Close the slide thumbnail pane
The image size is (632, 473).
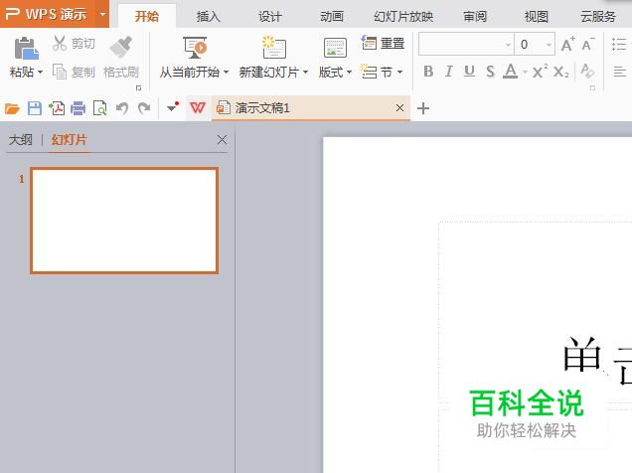point(222,140)
